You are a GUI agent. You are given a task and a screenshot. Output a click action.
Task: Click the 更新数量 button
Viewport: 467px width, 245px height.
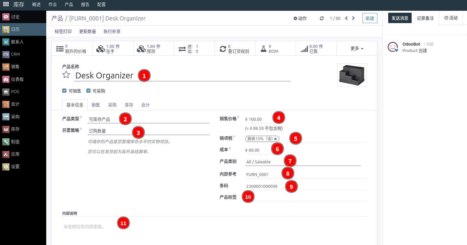(88, 32)
